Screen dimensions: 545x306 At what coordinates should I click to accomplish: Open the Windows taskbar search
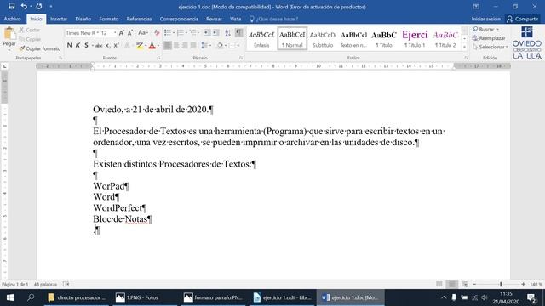[x=31, y=297]
